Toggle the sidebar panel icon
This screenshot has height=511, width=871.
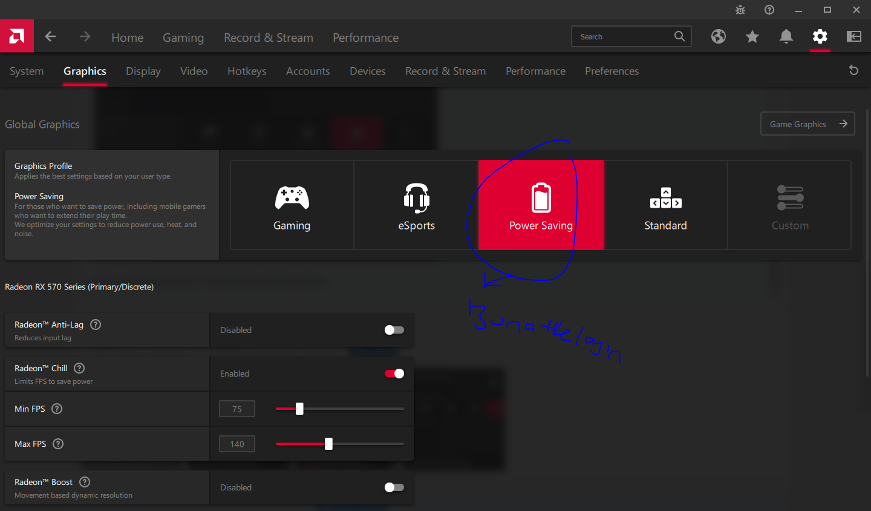coord(854,37)
